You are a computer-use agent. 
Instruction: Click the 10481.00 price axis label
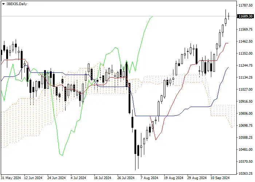246,150
